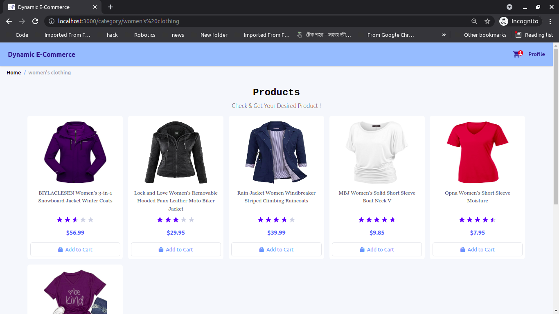Click the $9.85 price

tap(377, 233)
